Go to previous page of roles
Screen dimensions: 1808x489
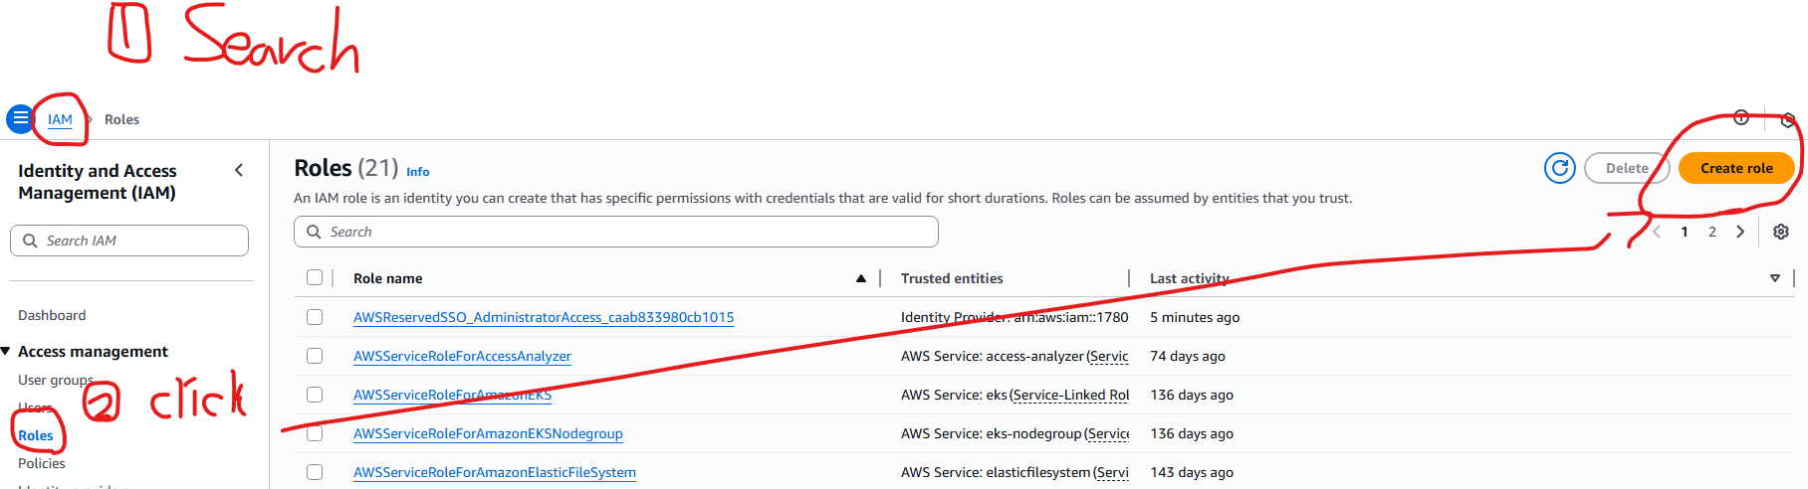pos(1657,232)
